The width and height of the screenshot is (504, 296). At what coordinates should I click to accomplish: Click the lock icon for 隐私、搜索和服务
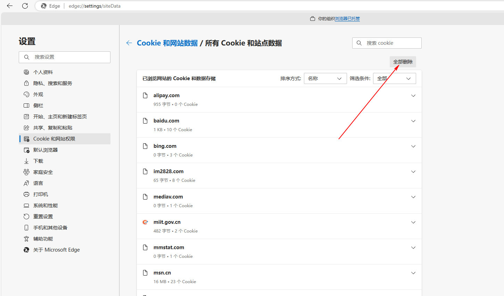coord(26,83)
